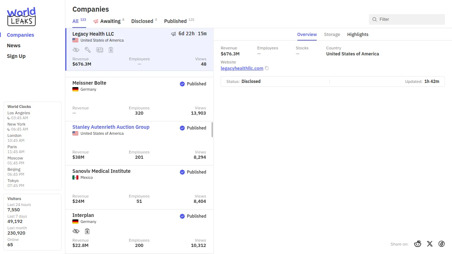Click the ID card icon on Legacy Health LLC
The width and height of the screenshot is (452, 254).
tap(100, 50)
